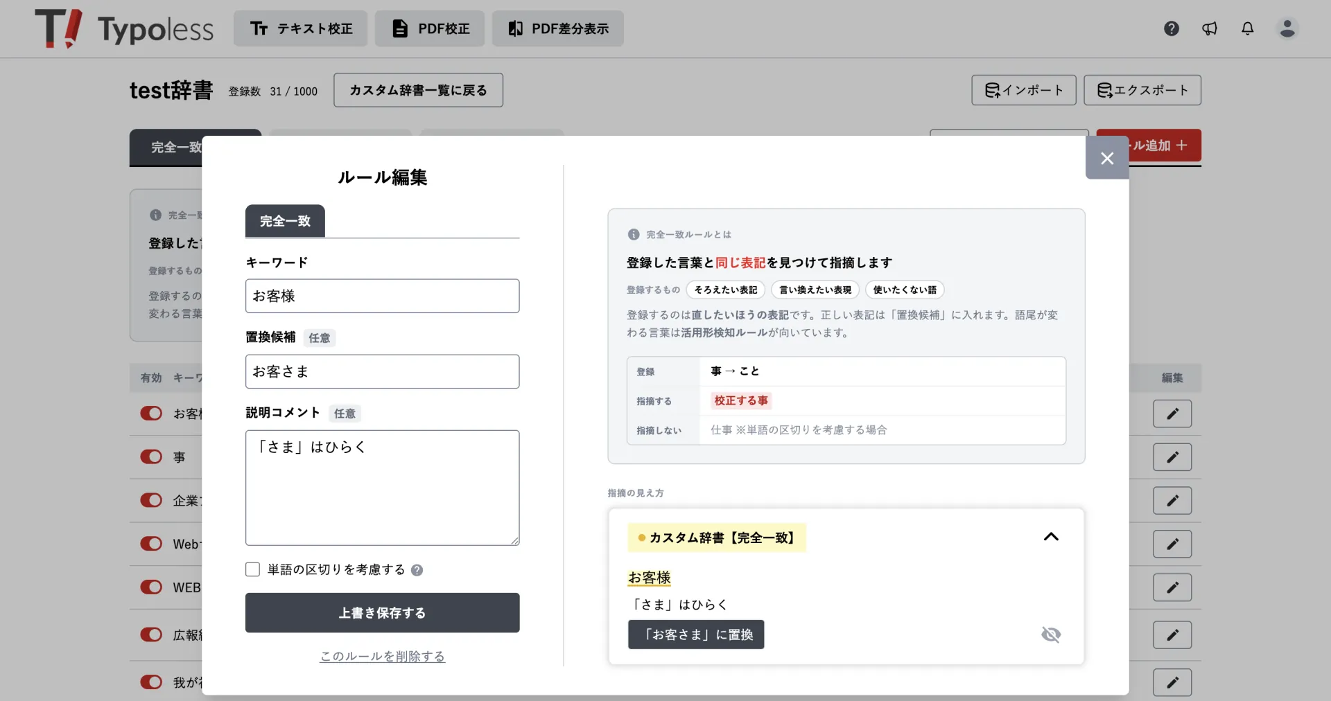Image resolution: width=1331 pixels, height=701 pixels.
Task: Open notifications bell icon
Action: tap(1248, 28)
